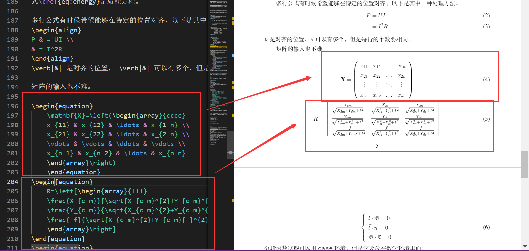
Task: Click line number 210 in the gutter
Action: click(13, 239)
